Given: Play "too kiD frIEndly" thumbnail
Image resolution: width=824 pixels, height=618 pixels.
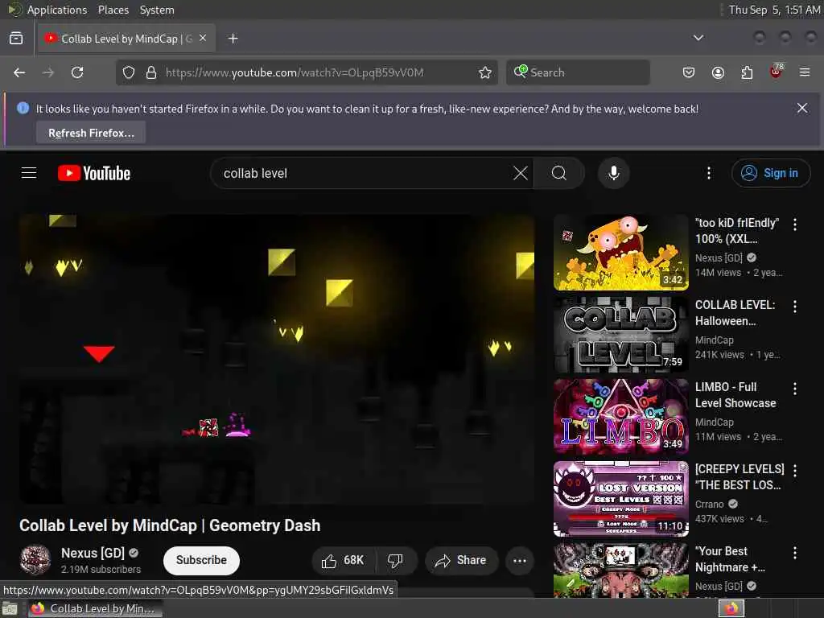Looking at the screenshot, I should 620,252.
